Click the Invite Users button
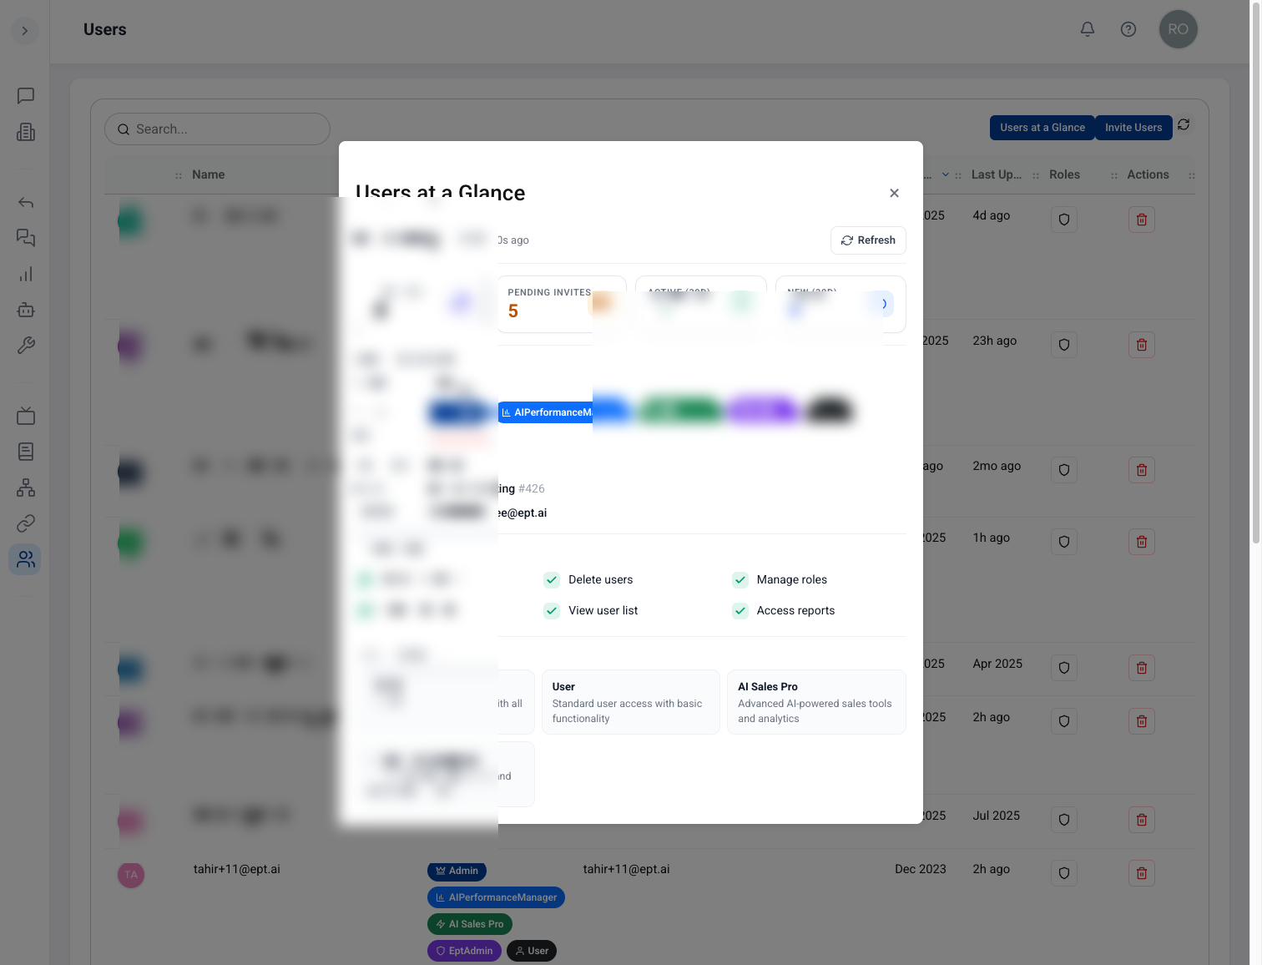Viewport: 1262px width, 965px height. pos(1133,128)
